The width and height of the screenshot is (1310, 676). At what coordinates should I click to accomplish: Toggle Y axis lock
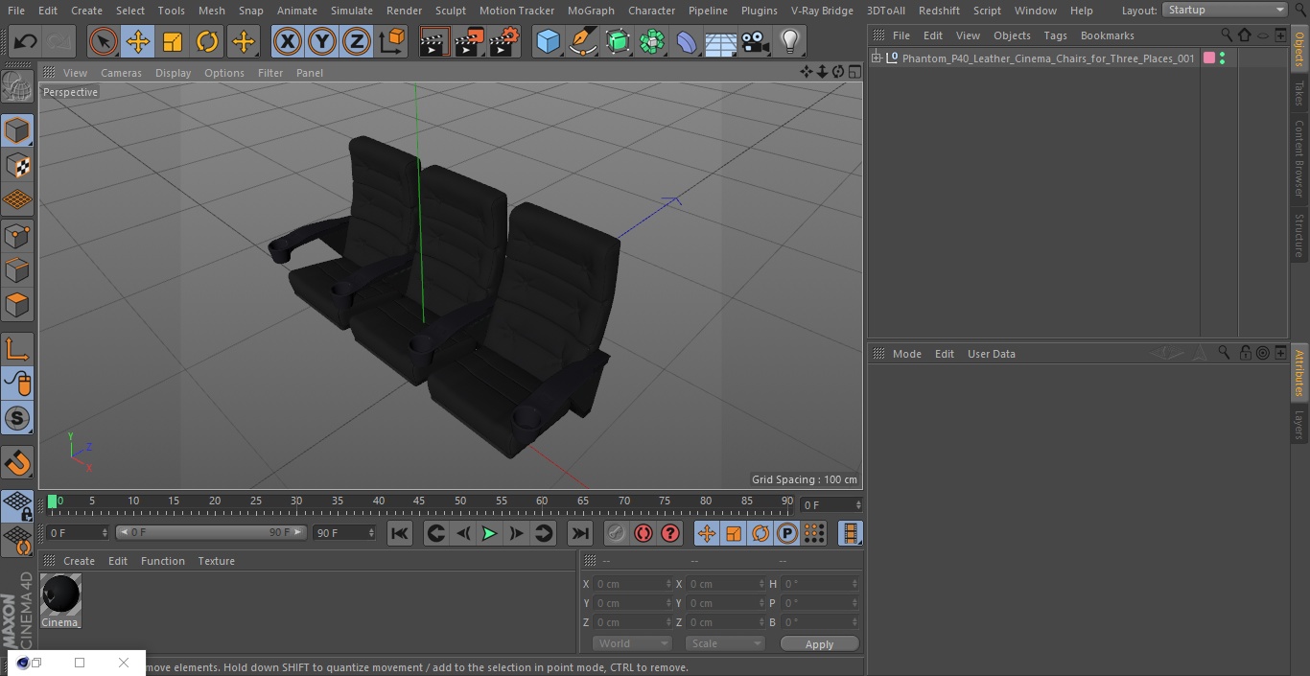tap(321, 41)
